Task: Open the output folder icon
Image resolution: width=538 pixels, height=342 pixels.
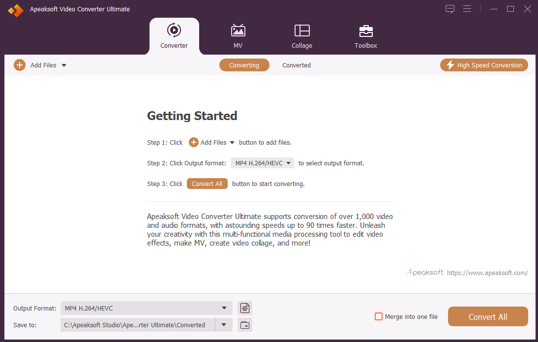Action: tap(244, 325)
